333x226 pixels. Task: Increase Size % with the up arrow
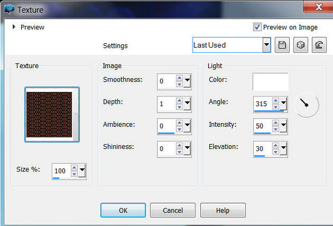(x=74, y=168)
